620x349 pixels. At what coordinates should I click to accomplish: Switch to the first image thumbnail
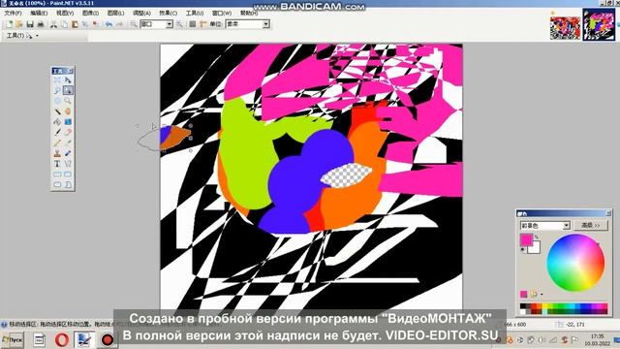(x=565, y=27)
